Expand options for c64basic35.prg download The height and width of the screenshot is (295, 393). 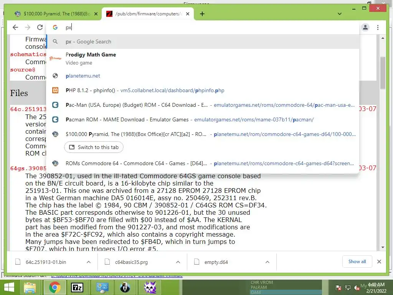point(178,262)
